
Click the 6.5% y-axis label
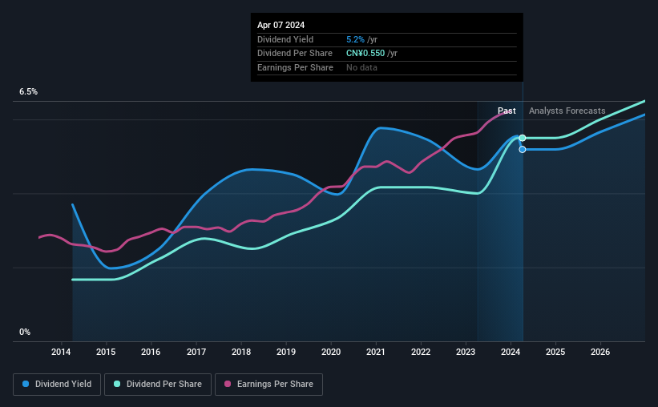pyautogui.click(x=29, y=91)
